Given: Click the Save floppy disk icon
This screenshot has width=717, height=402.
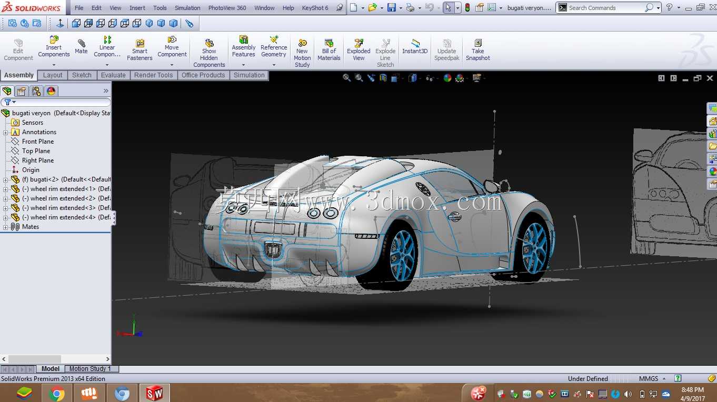Looking at the screenshot, I should (x=392, y=8).
